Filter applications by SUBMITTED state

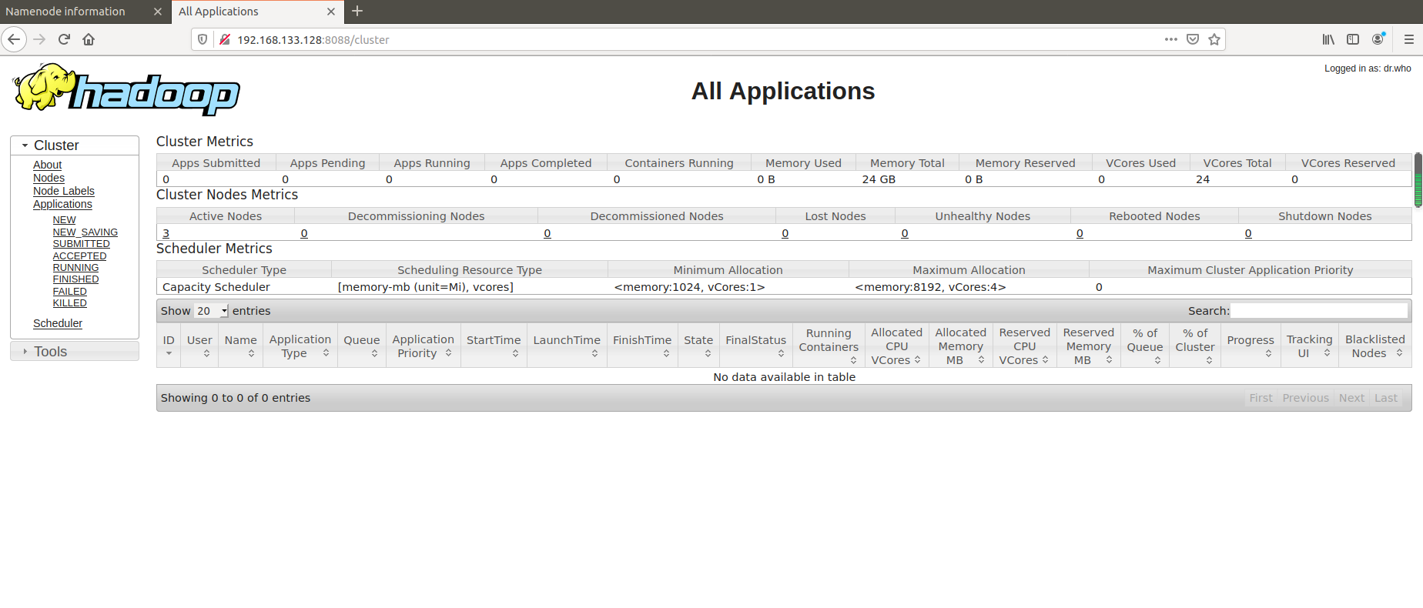(x=81, y=244)
